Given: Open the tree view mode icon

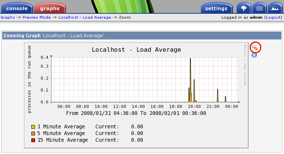Looking at the screenshot, I should pos(244,8).
